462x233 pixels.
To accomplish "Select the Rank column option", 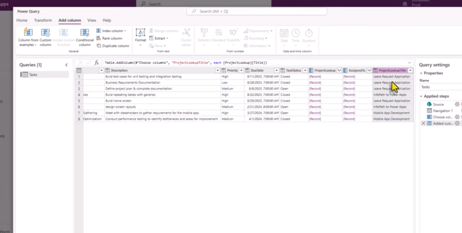I will (x=109, y=38).
